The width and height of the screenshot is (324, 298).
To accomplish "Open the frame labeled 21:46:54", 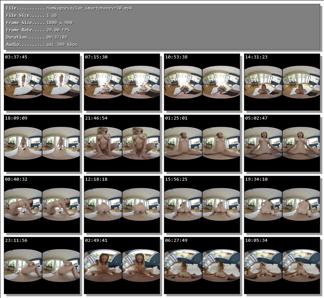I will pos(122,143).
